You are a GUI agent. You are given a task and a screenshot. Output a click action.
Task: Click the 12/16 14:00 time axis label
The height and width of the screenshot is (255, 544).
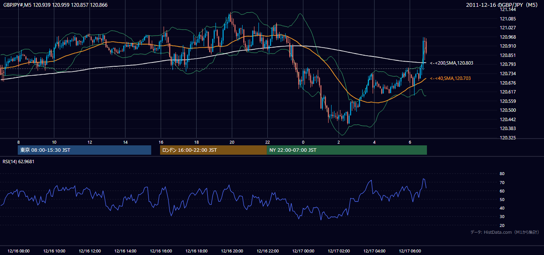pyautogui.click(x=125, y=251)
